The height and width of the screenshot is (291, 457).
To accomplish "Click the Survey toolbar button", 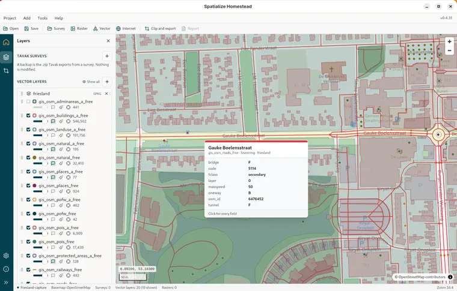I will [x=57, y=28].
